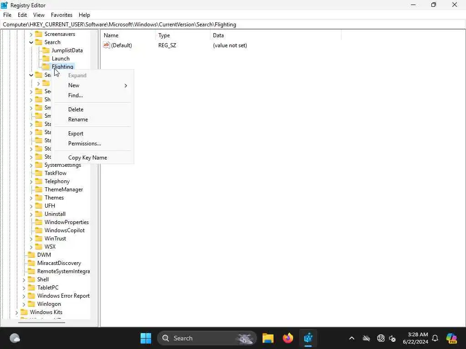Click the Launch folder icon
Image resolution: width=466 pixels, height=349 pixels.
point(46,59)
